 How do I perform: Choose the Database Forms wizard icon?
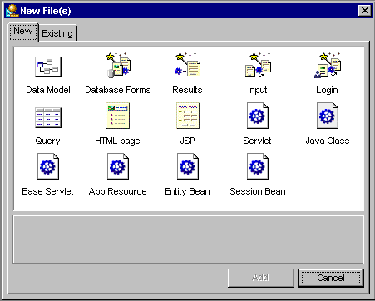click(118, 65)
